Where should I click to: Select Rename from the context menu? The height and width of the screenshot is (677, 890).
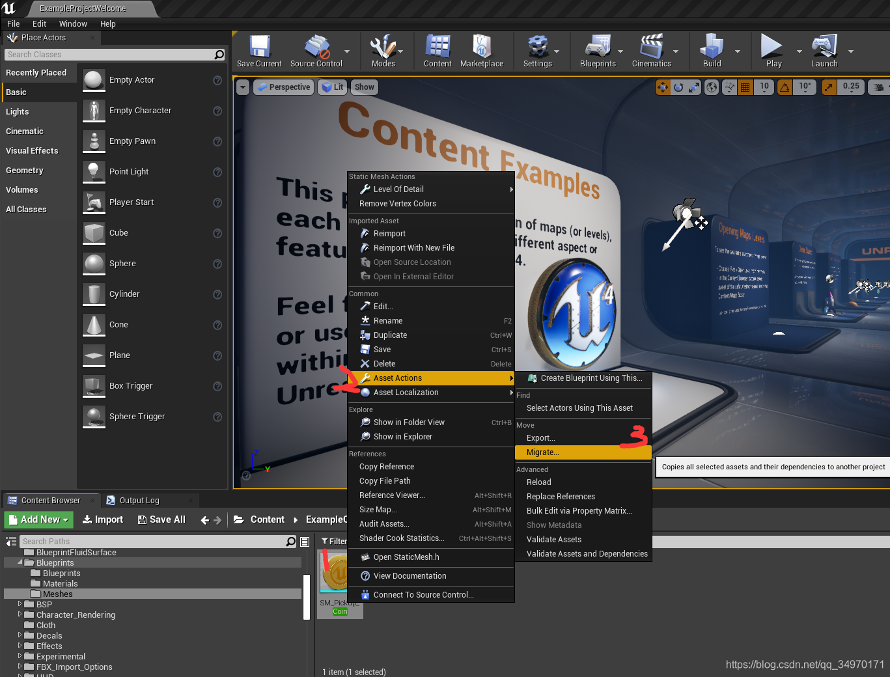[x=431, y=321]
